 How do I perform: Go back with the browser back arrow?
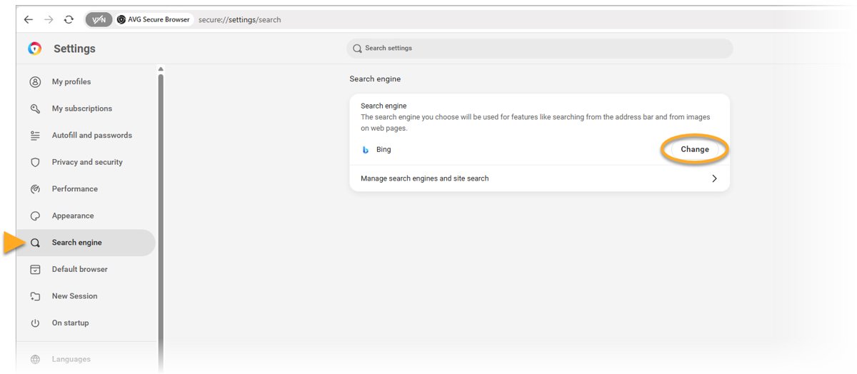coord(28,20)
